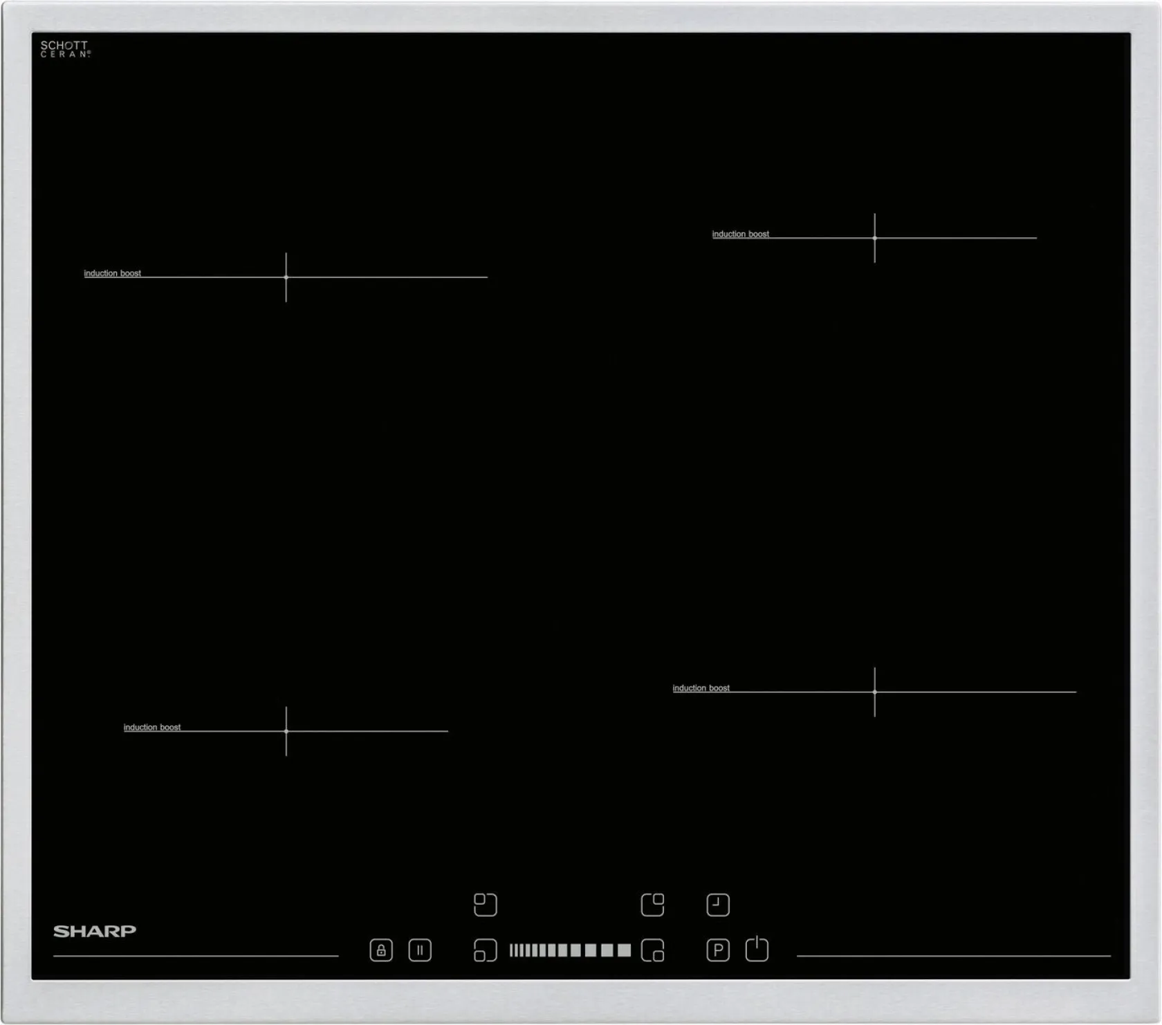This screenshot has height=1025, width=1162.
Task: Tap the timer clock icon
Action: [718, 905]
